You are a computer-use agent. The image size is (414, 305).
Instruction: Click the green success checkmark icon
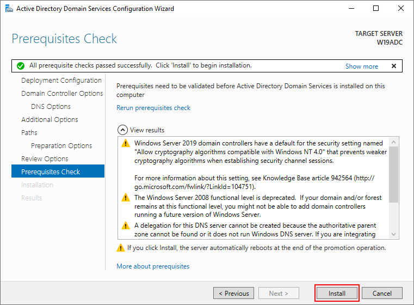pyautogui.click(x=21, y=66)
